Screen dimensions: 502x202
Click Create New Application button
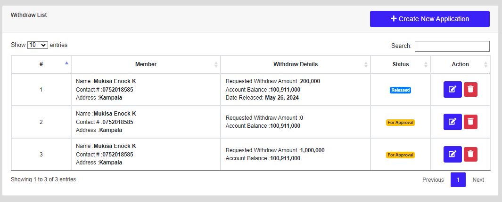[x=429, y=19]
